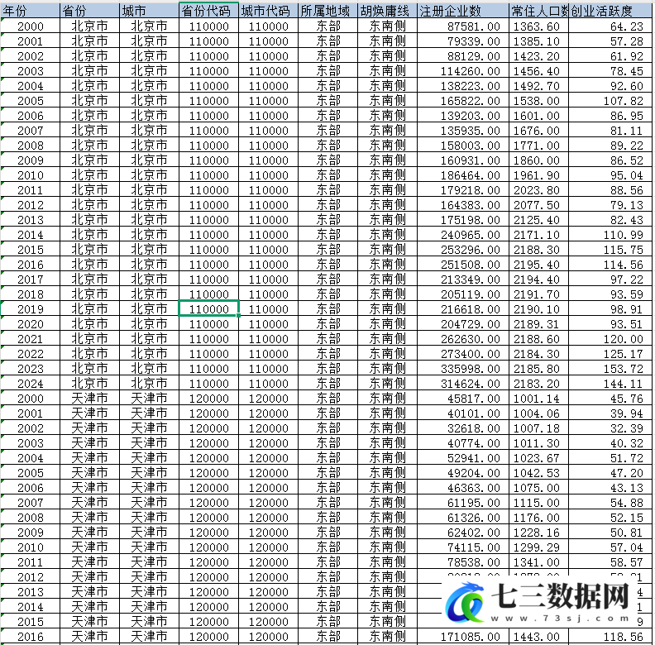Select the highlighted 110000 cell in the 2019 row
The width and height of the screenshot is (655, 645).
[x=209, y=309]
